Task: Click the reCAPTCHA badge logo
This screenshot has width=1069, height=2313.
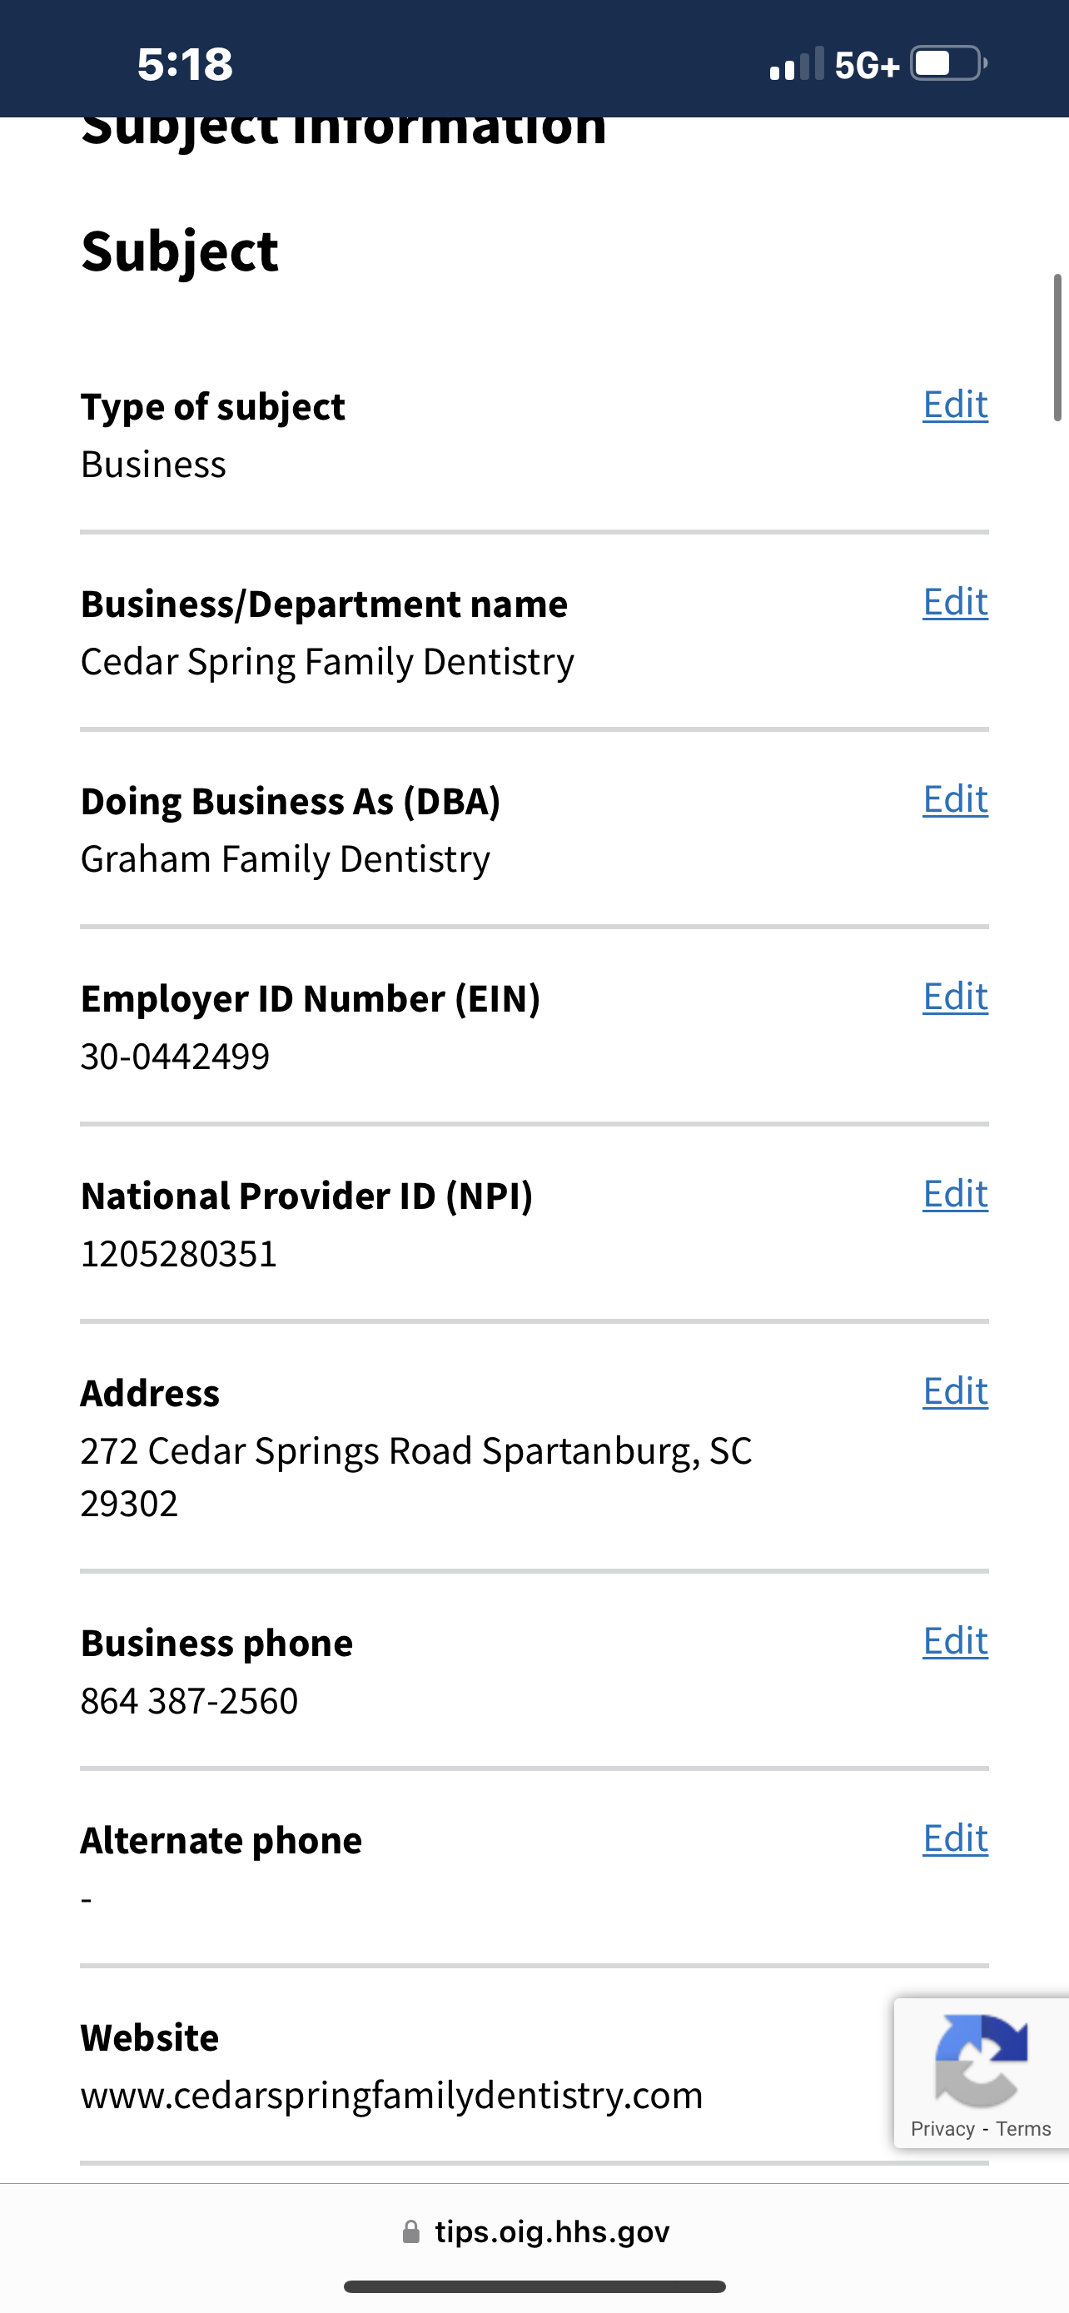Action: 981,2061
